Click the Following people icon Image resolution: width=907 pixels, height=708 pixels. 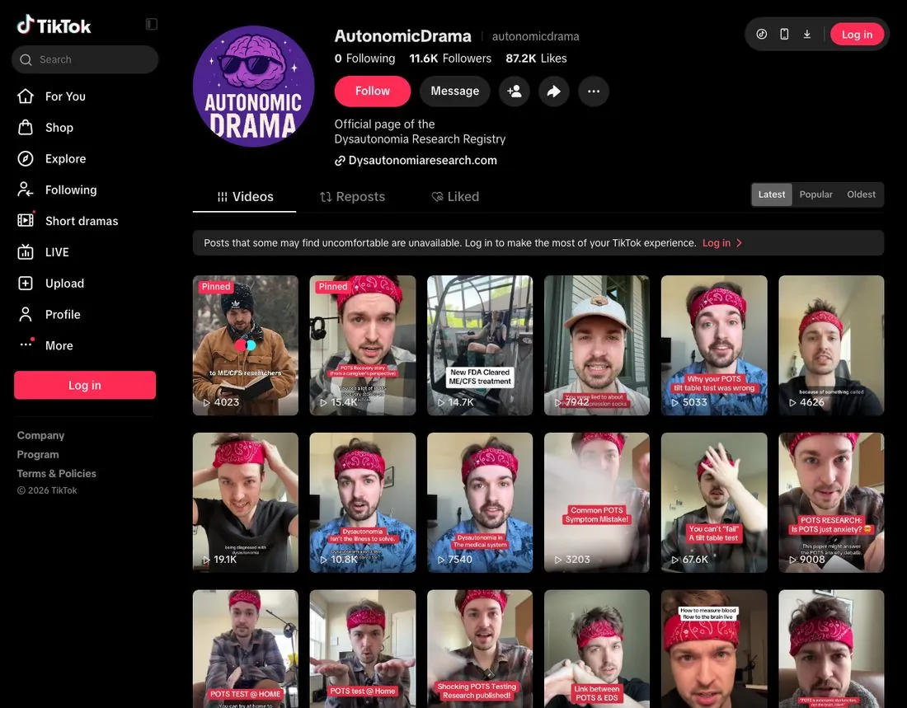[x=26, y=190]
